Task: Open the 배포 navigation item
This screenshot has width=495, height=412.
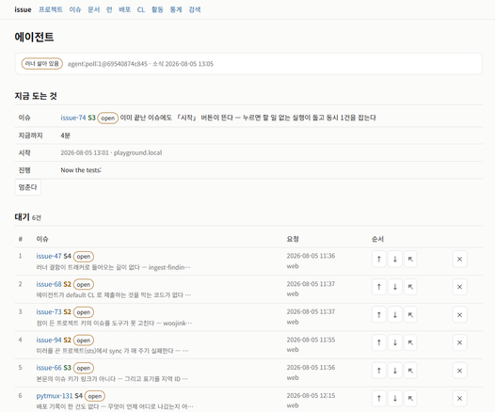Action: pyautogui.click(x=125, y=9)
